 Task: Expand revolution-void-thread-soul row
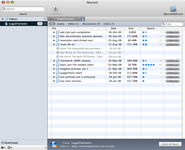pos(54,40)
